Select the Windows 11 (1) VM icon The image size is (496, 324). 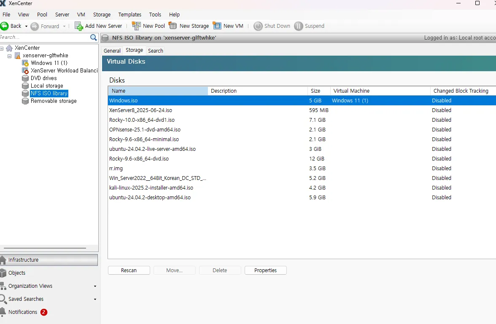coord(25,63)
